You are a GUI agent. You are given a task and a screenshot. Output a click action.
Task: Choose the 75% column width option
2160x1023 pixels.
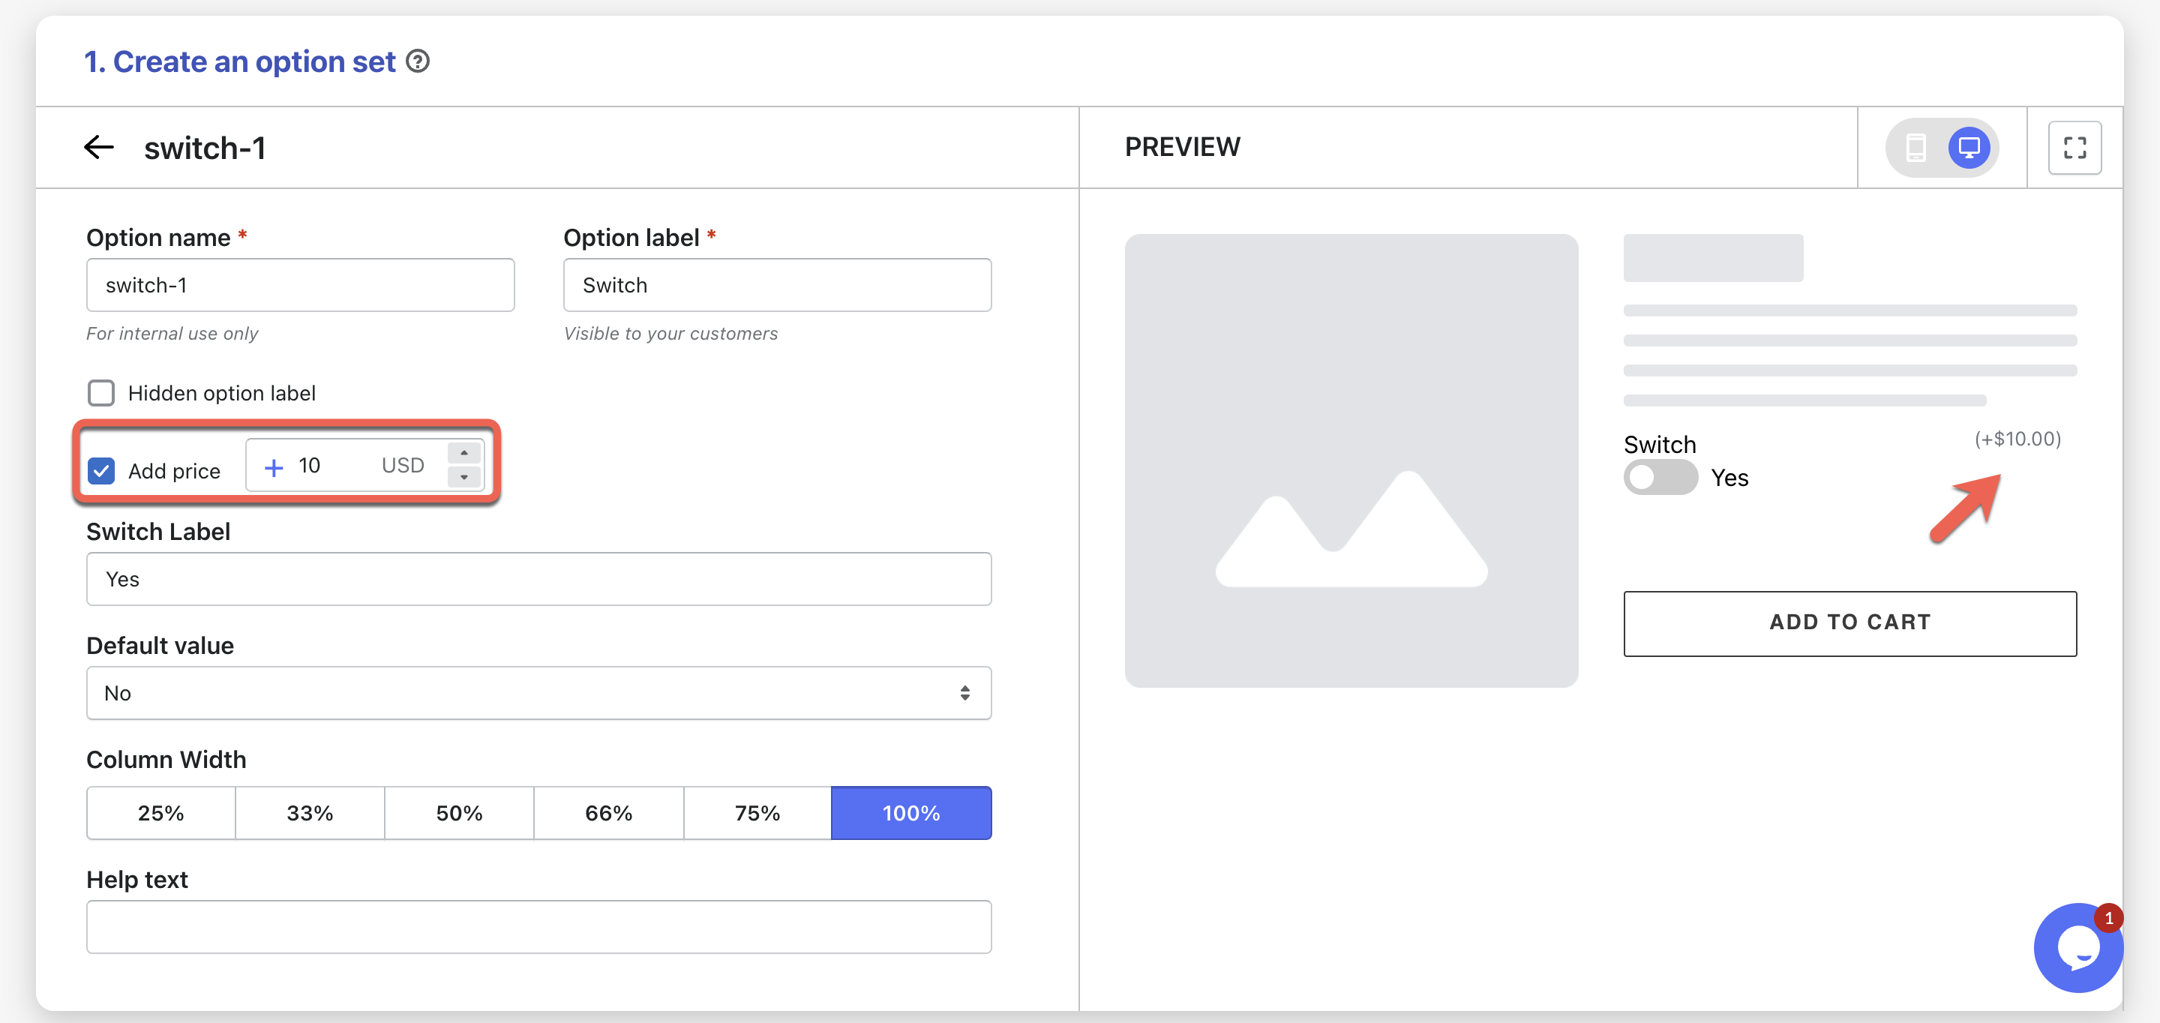pos(756,812)
